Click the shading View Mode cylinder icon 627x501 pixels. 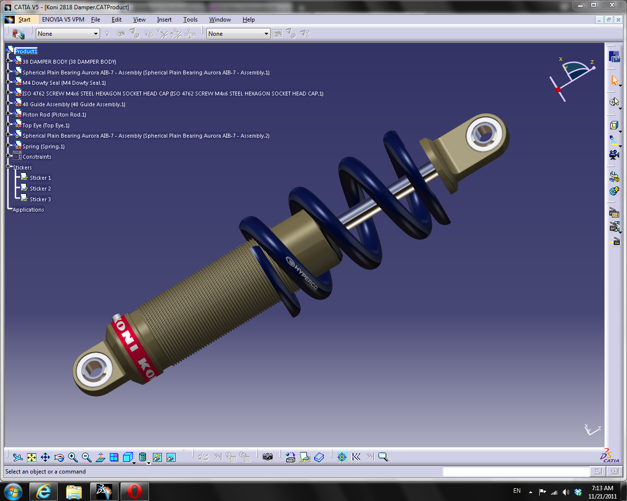pyautogui.click(x=143, y=457)
